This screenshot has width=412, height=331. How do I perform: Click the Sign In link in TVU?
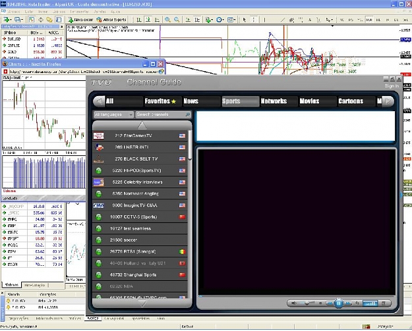tap(392, 86)
